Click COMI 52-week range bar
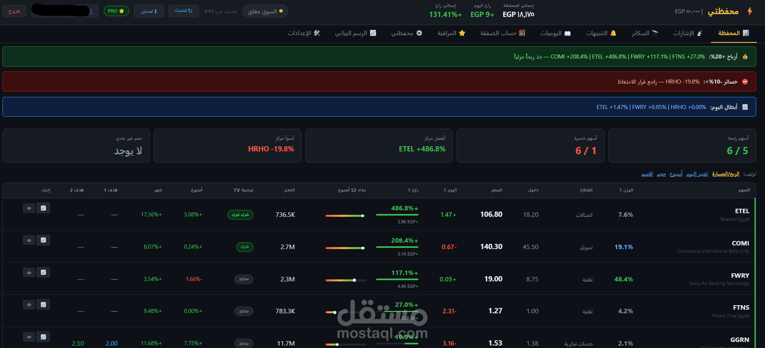This screenshot has height=348, width=765. click(345, 248)
